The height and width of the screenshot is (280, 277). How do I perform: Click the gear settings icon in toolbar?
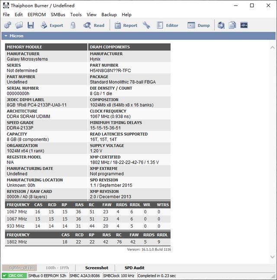coord(7,25)
